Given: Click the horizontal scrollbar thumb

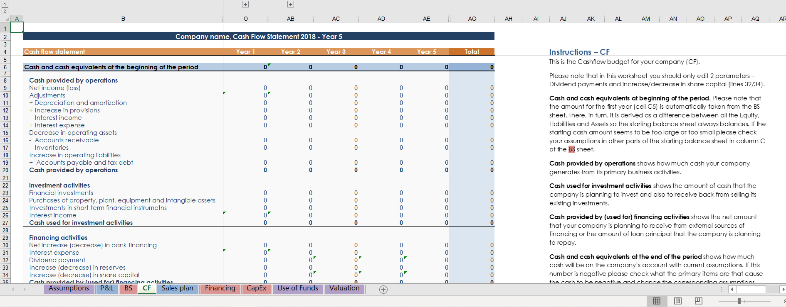Looking at the screenshot, I should pos(751,289).
